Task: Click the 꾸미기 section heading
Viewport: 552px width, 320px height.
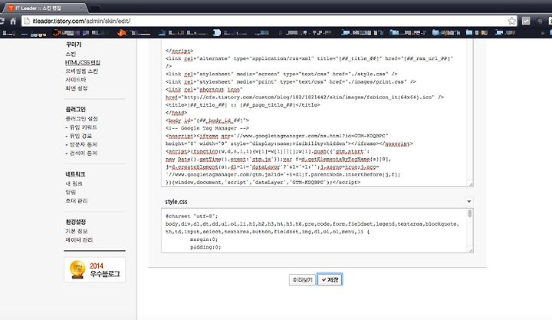Action: 74,45
